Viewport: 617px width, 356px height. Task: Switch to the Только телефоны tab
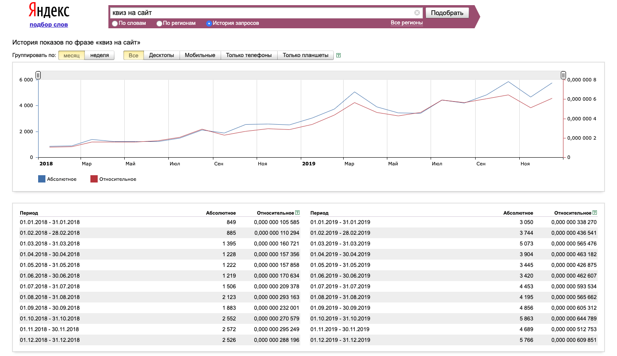[x=249, y=55]
